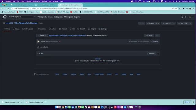Star the repository
Screen dimensions: 196x110
point(183,23)
